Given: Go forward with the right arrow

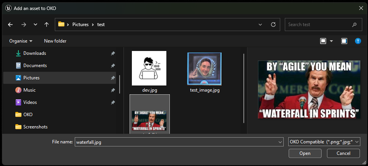Looking at the screenshot, I should coord(24,25).
